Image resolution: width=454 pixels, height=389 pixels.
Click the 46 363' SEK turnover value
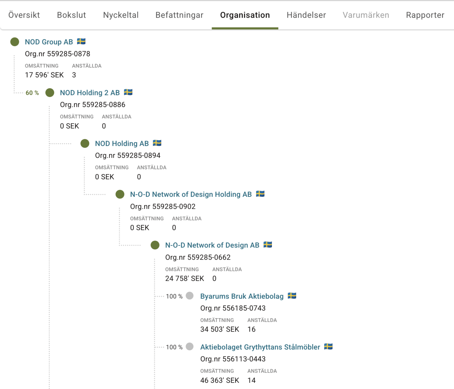coord(220,380)
